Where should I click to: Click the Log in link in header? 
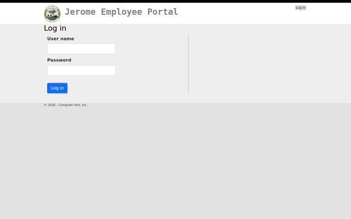[x=301, y=8]
